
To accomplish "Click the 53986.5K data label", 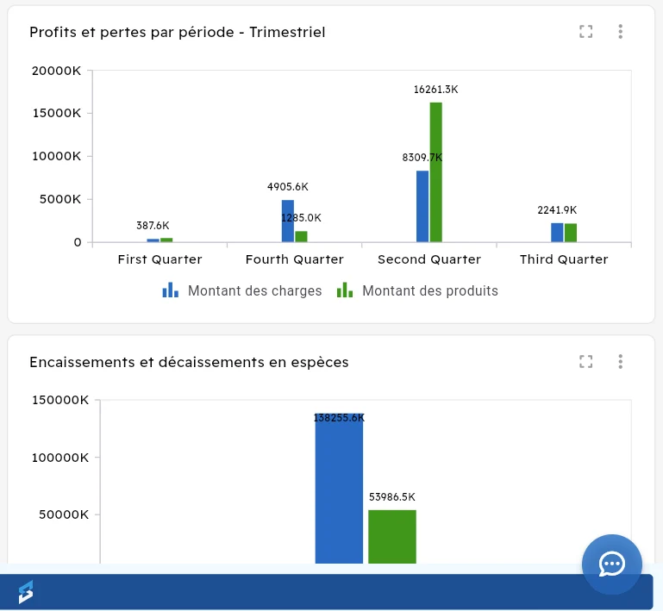I will pyautogui.click(x=392, y=497).
